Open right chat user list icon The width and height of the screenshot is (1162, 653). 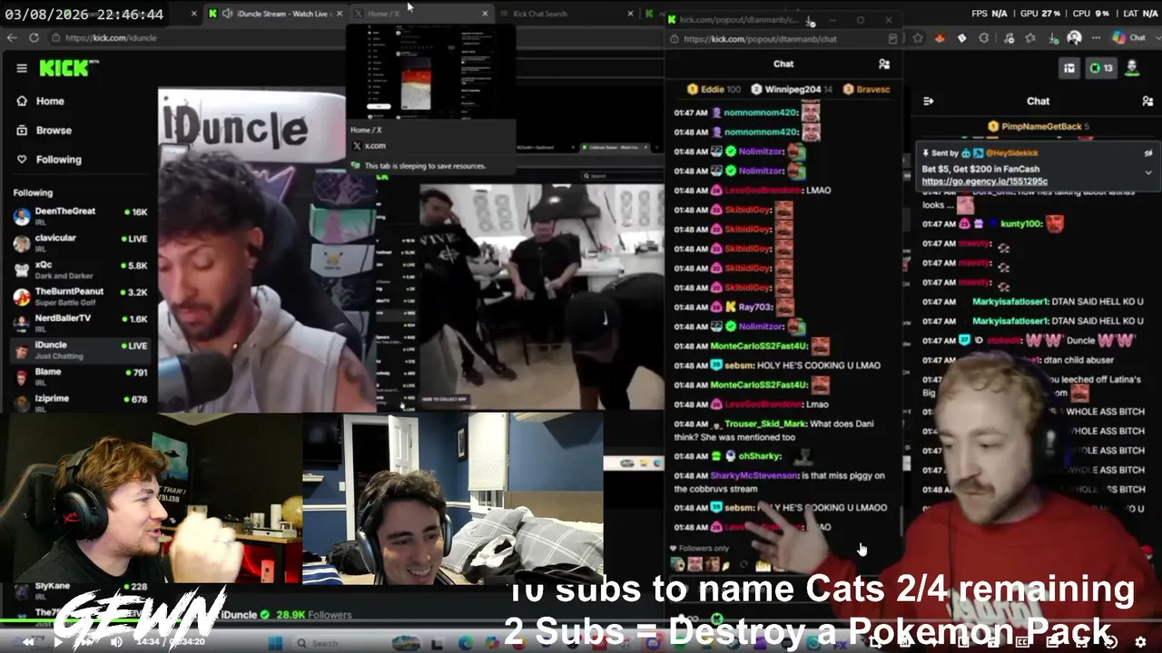(1147, 102)
